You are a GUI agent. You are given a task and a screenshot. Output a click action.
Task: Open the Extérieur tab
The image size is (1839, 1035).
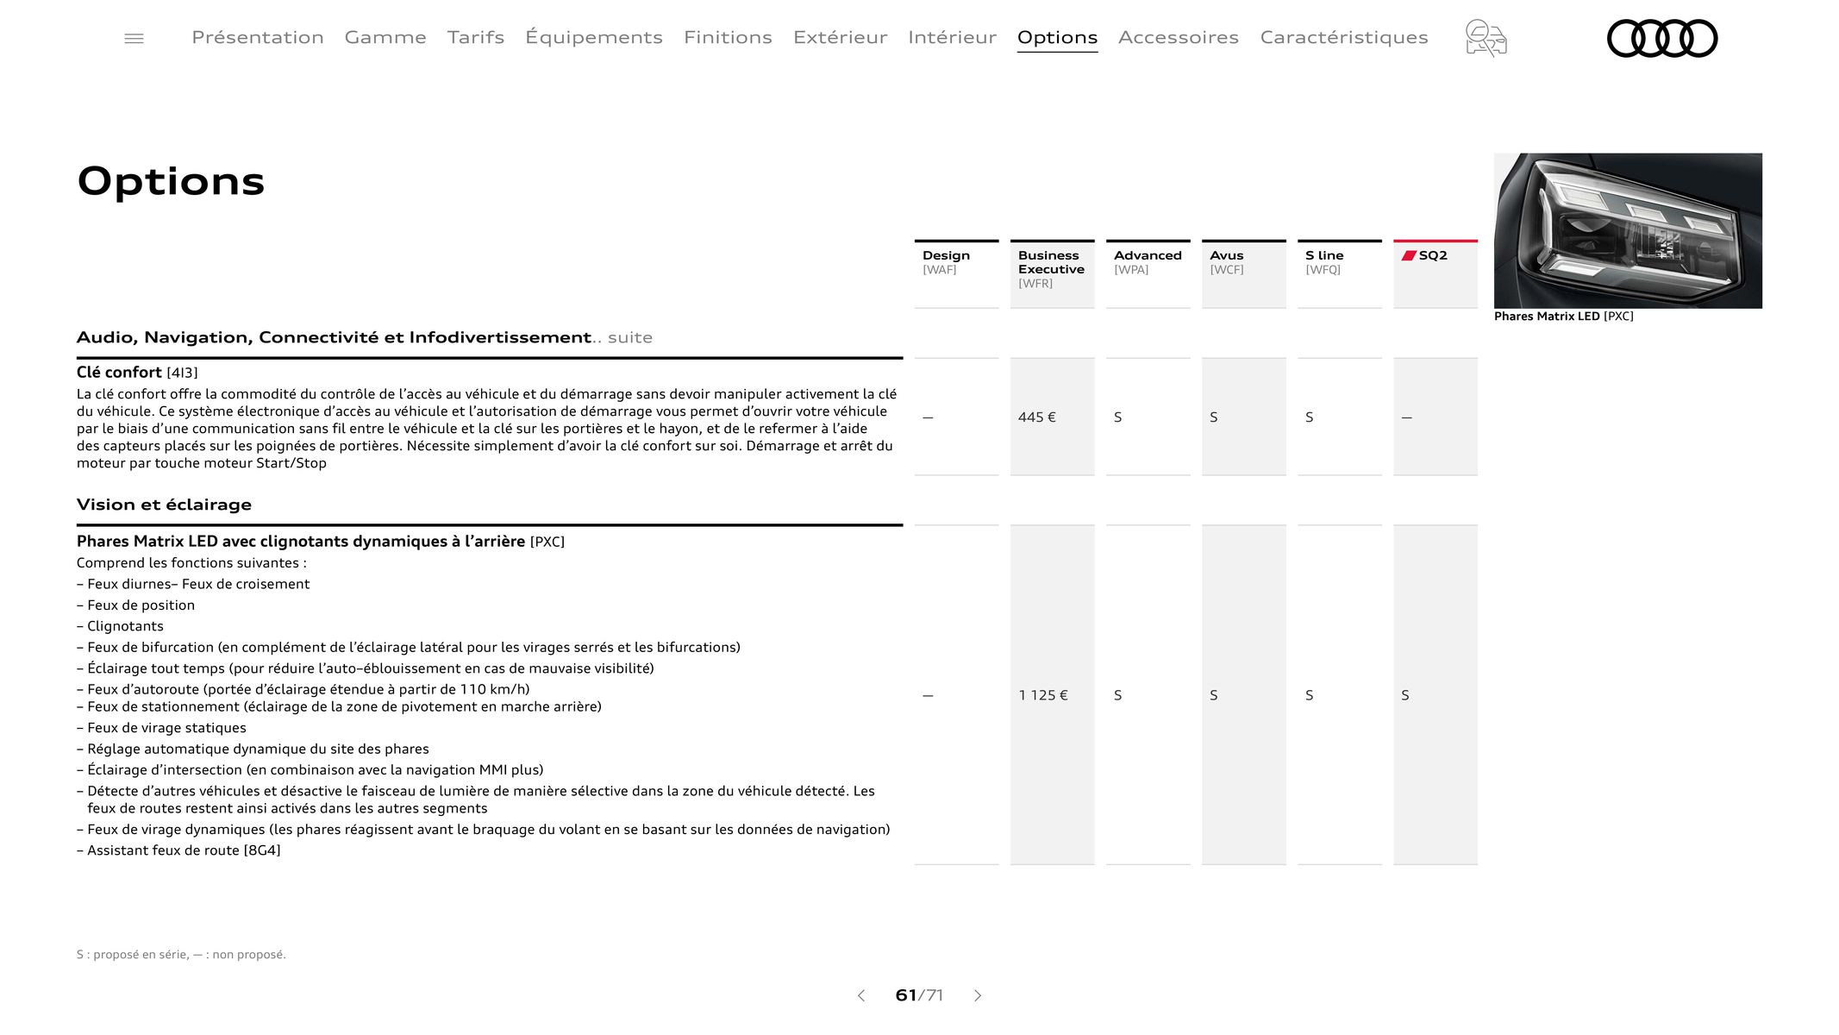click(841, 37)
